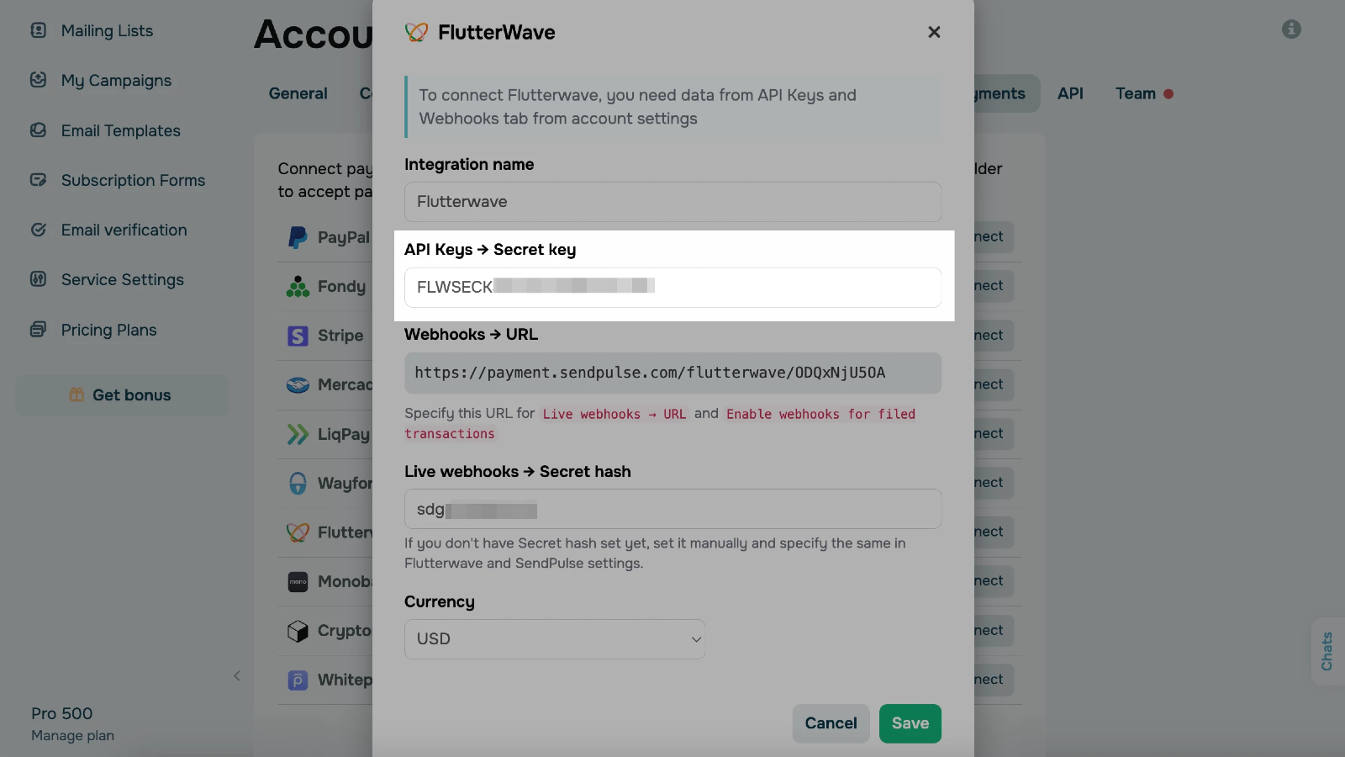Open the Chats side panel

[1327, 651]
